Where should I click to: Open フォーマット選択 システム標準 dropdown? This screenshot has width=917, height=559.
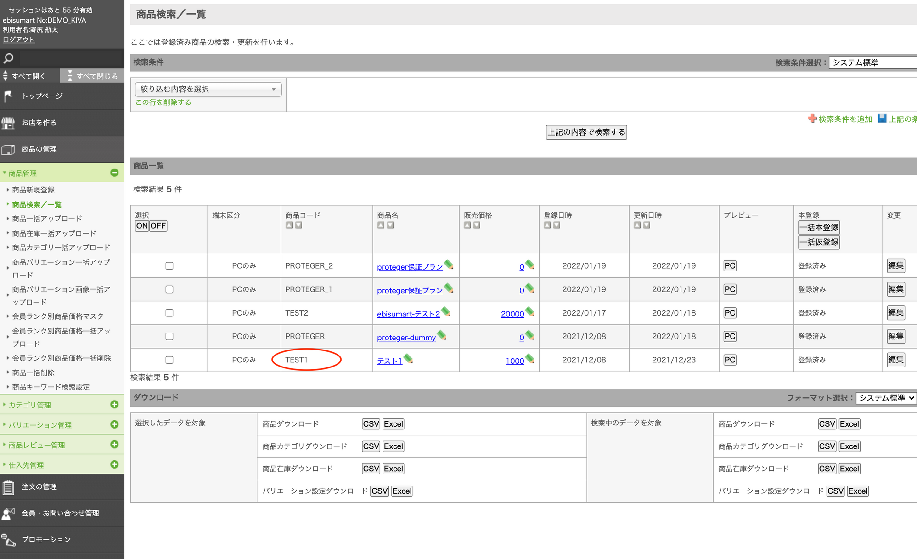pos(886,398)
